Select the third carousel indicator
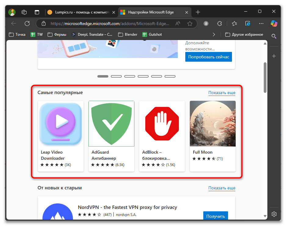Viewport: 286px width, 226px height. (x=130, y=76)
